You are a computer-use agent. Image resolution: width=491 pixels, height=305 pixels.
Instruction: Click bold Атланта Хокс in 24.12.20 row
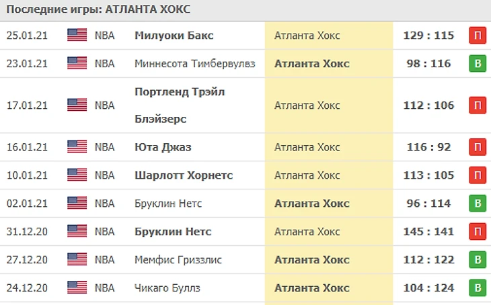(x=312, y=288)
